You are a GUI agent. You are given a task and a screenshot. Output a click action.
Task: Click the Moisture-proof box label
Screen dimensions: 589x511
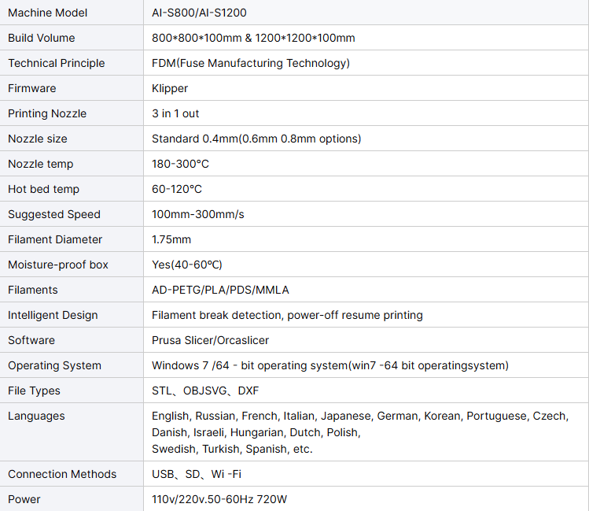(x=58, y=265)
